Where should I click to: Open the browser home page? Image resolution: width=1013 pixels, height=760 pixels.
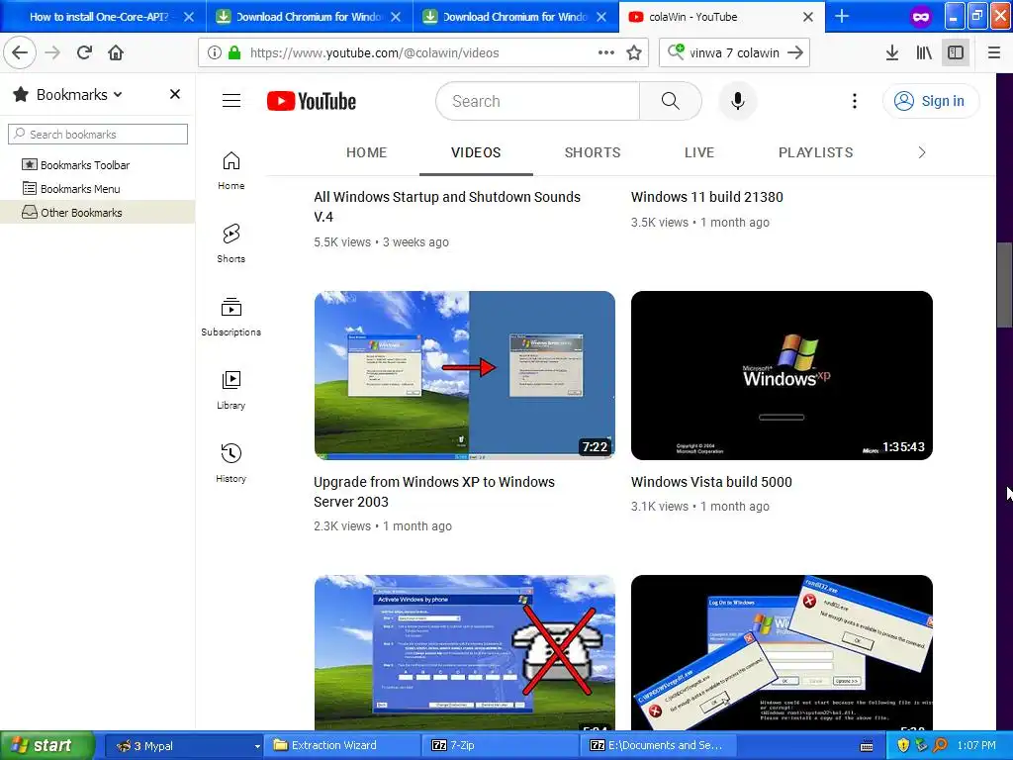coord(116,52)
